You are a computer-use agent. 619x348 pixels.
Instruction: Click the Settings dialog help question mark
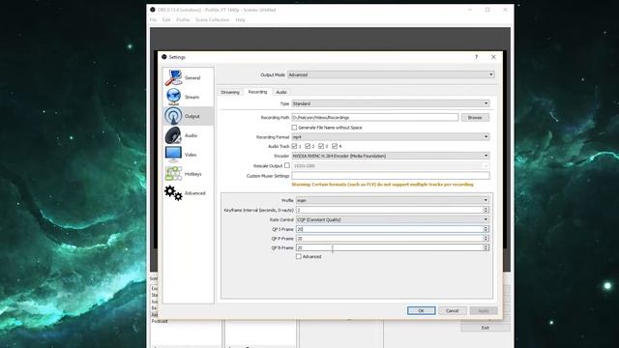click(x=476, y=57)
